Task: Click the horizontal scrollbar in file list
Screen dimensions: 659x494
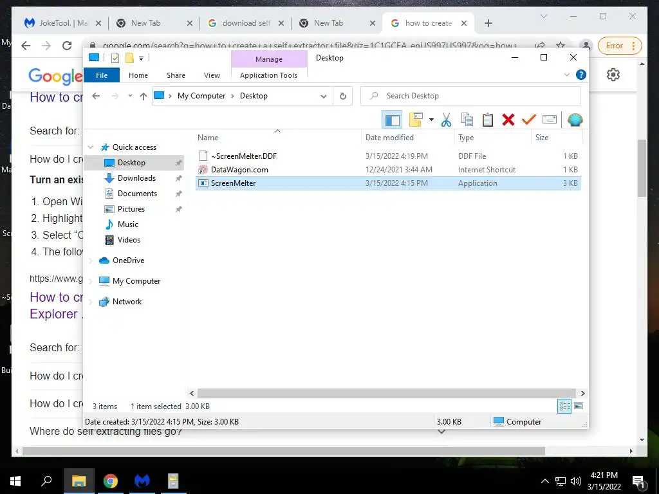Action: [386, 393]
